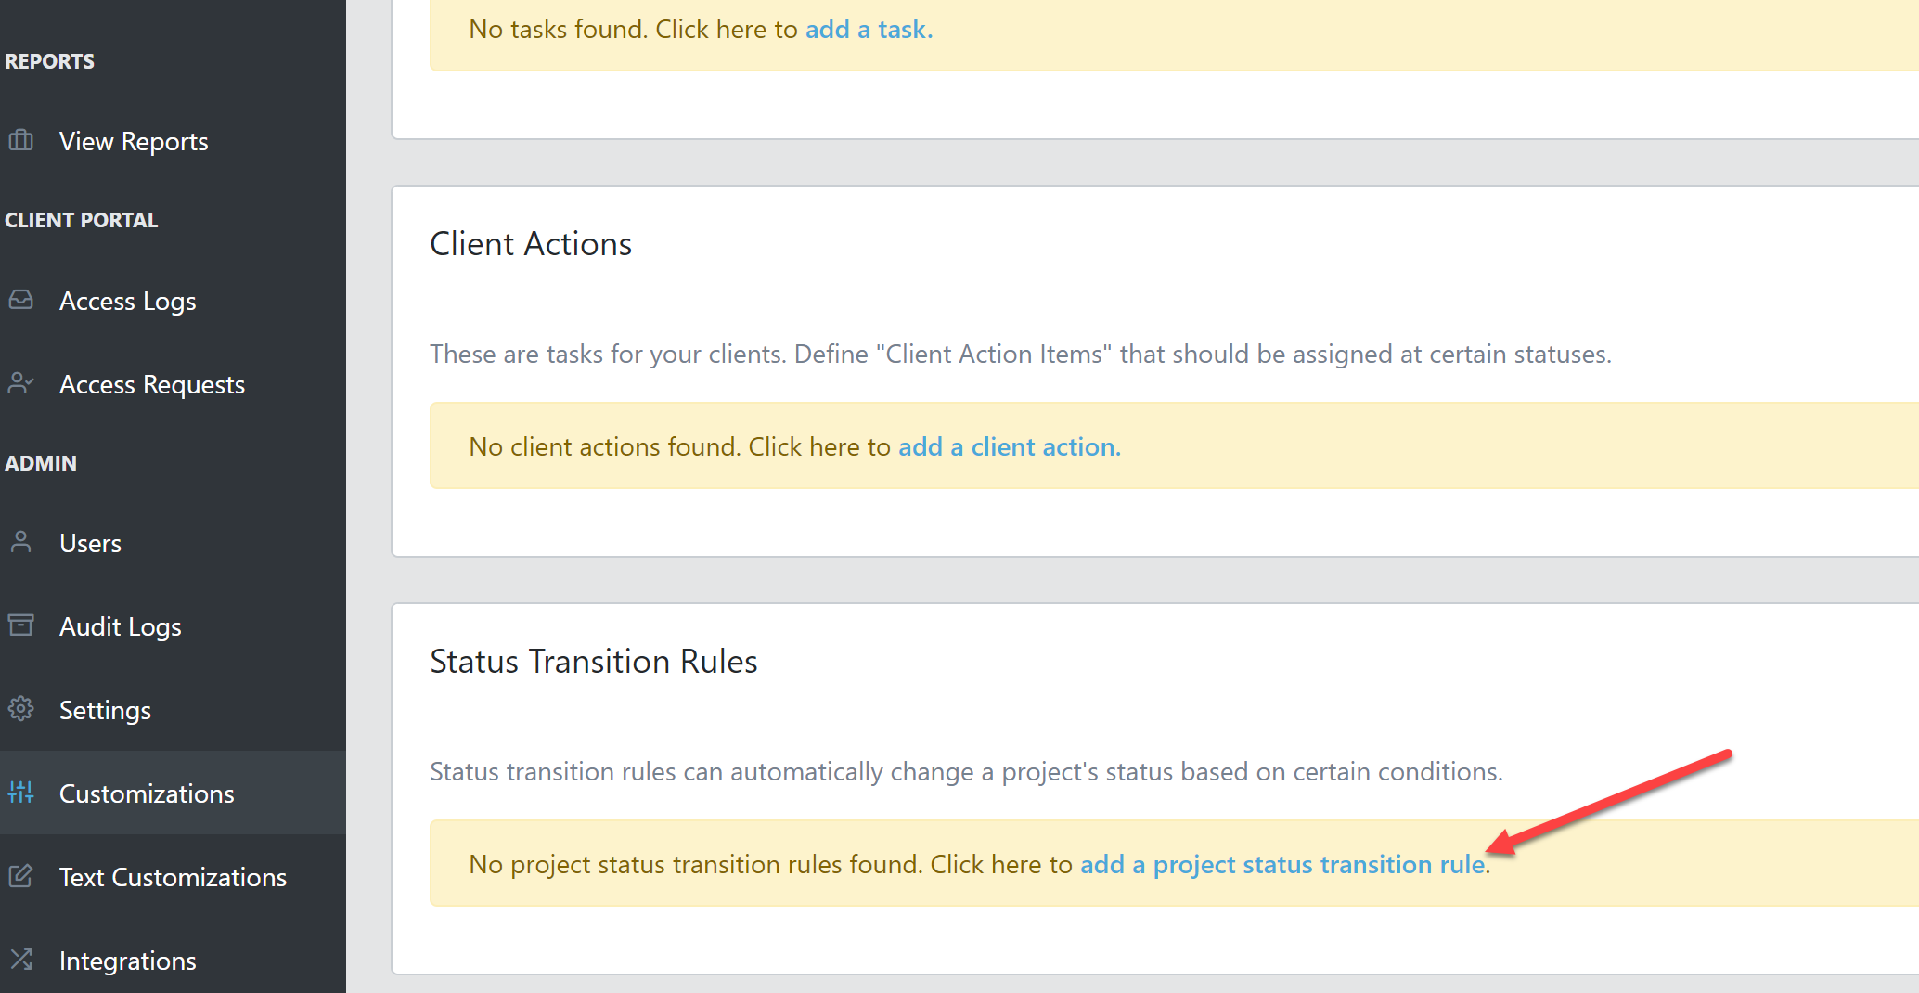The image size is (1919, 993).
Task: Click the Status Transition Rules heading
Action: click(x=594, y=661)
